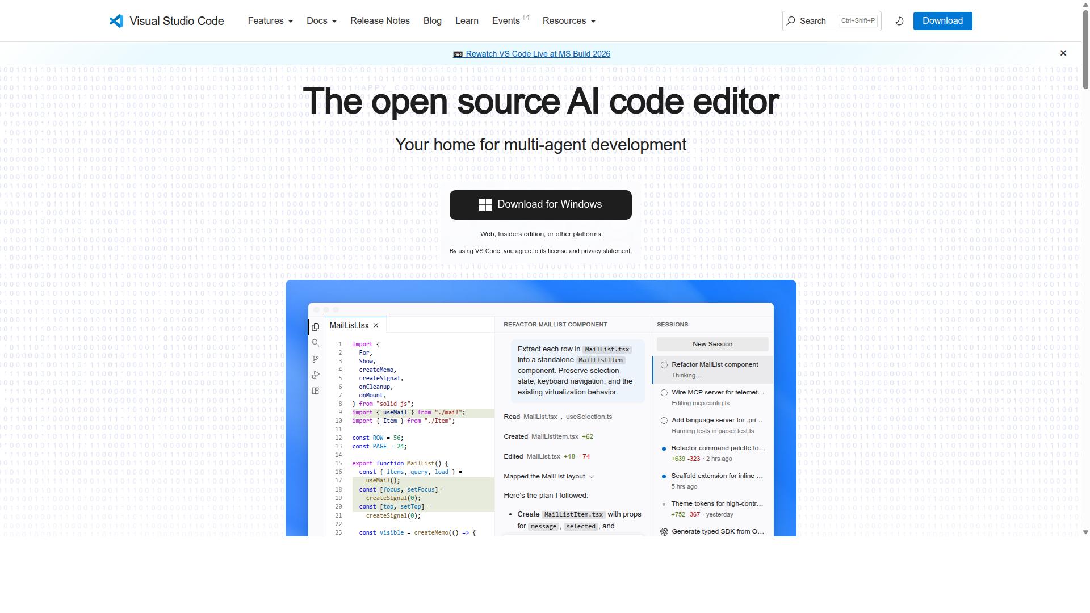
Task: Click the SESSIONS panel heading
Action: 672,325
